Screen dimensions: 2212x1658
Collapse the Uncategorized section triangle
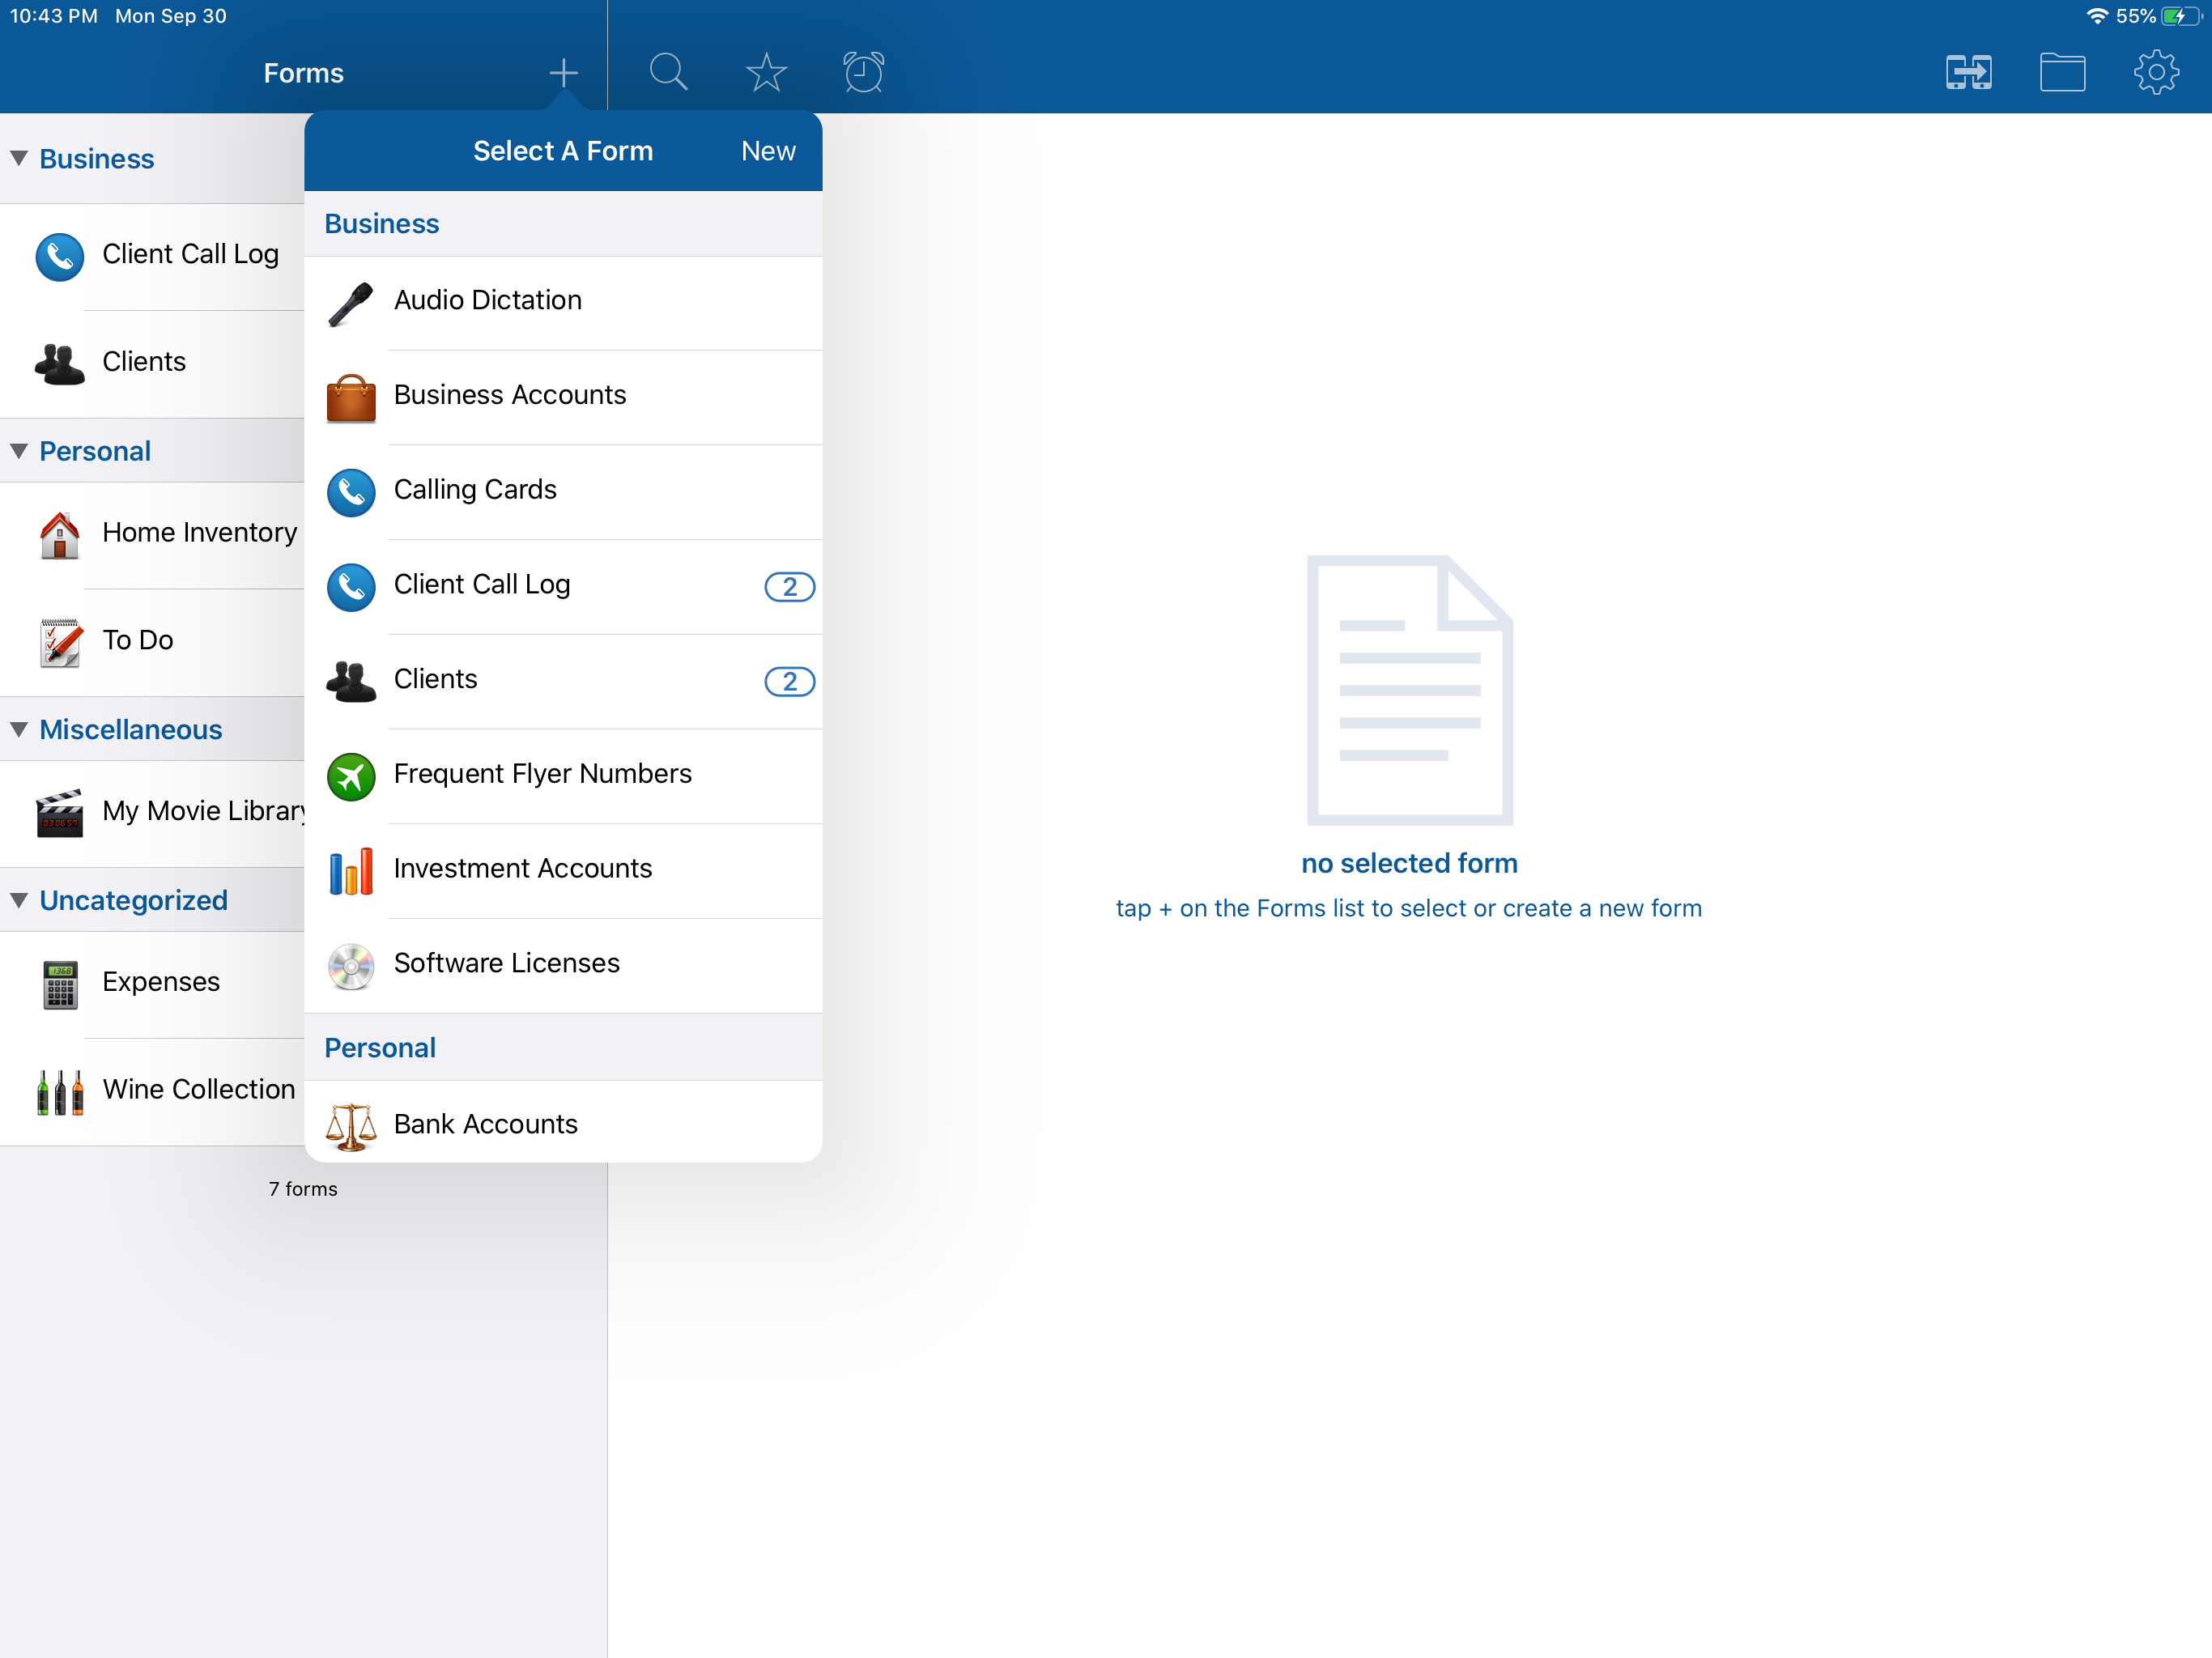pyautogui.click(x=19, y=900)
